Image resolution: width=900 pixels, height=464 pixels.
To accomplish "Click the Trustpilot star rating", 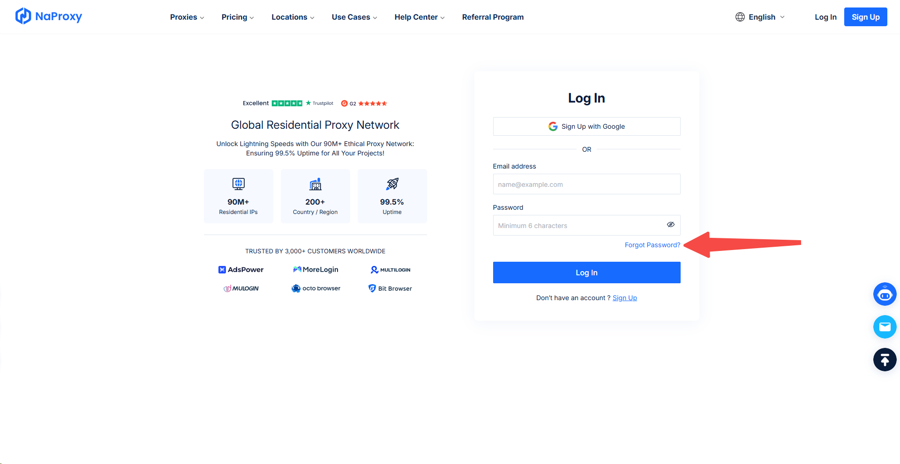I will point(287,103).
